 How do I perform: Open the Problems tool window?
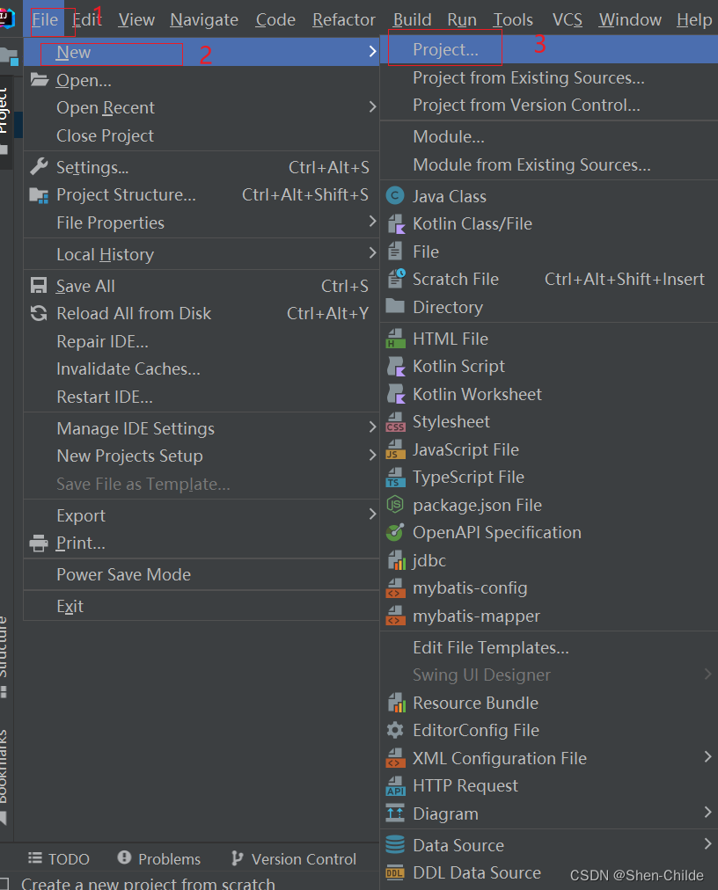point(158,859)
